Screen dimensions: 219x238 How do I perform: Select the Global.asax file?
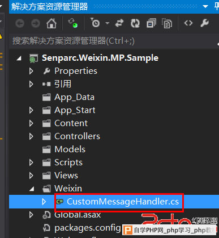78,215
